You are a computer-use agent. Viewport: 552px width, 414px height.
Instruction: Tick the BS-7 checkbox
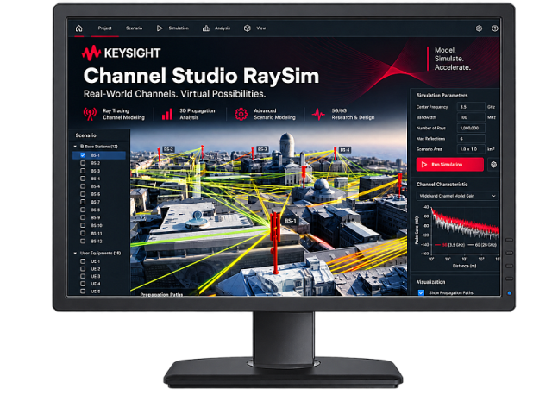pos(83,202)
